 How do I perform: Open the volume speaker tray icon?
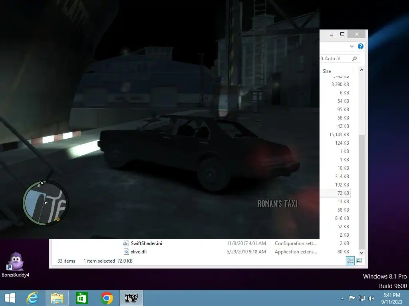click(x=371, y=298)
